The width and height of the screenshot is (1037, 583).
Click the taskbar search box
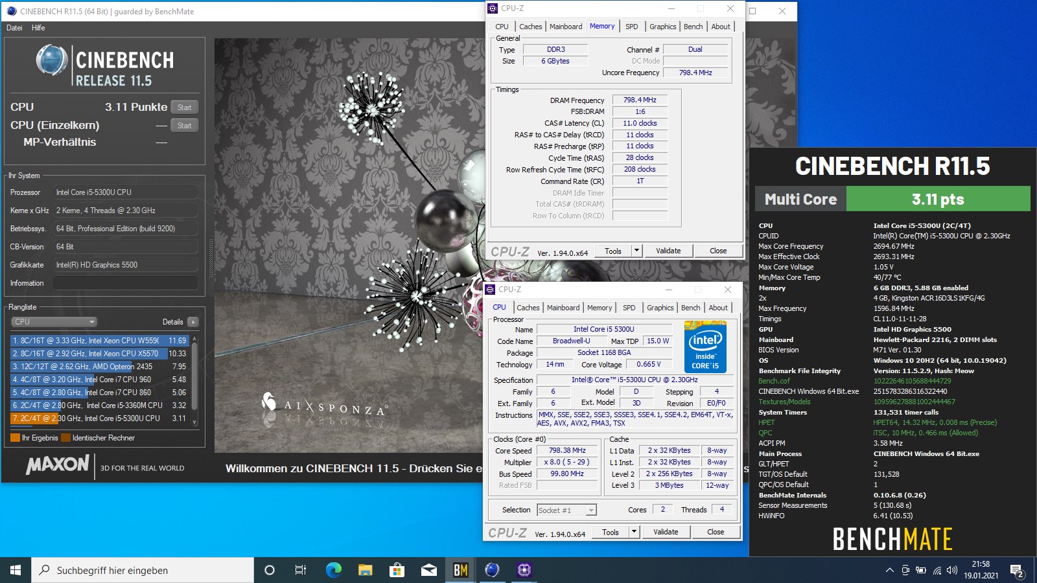143,570
